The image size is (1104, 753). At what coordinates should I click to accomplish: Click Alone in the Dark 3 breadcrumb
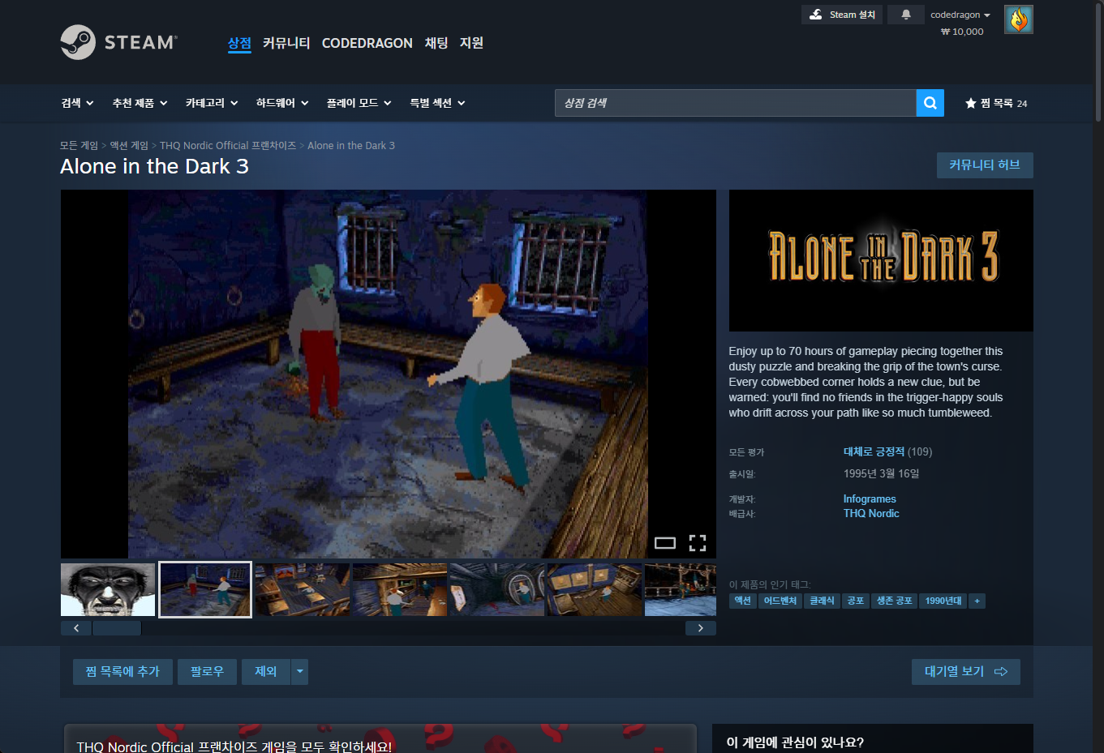click(351, 146)
